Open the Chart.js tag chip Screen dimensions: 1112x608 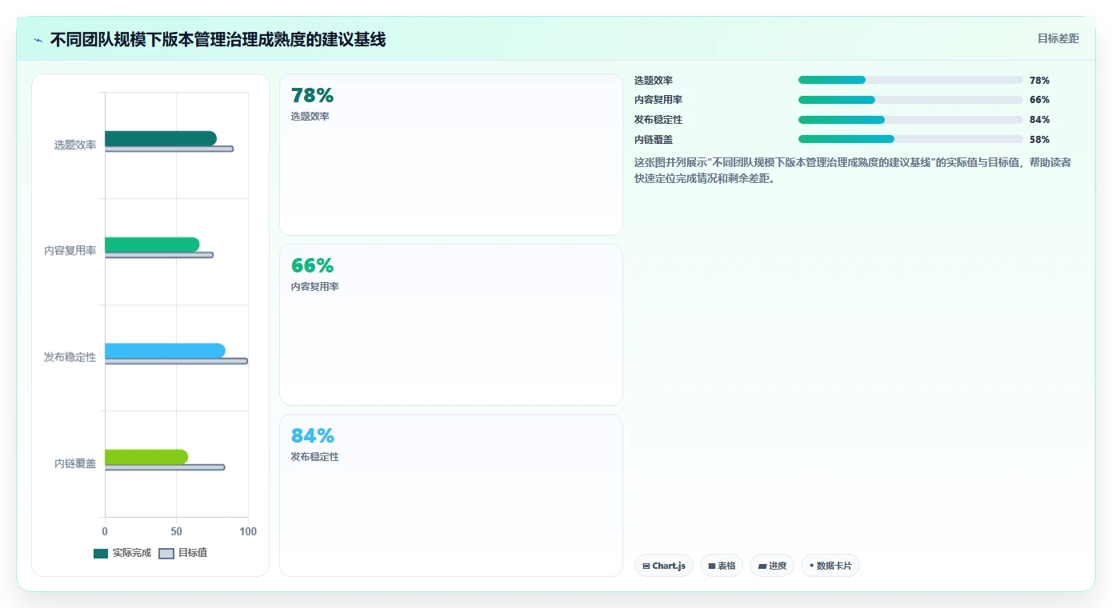point(664,566)
